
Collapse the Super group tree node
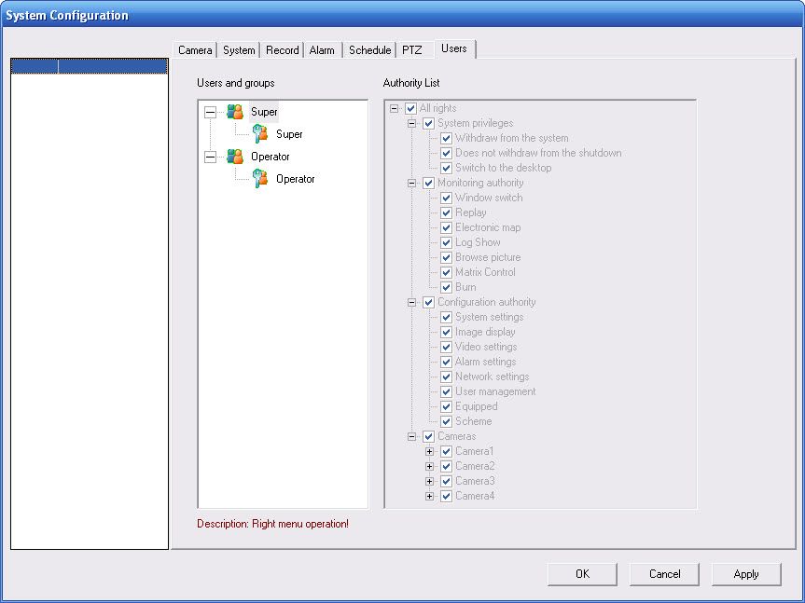(210, 112)
